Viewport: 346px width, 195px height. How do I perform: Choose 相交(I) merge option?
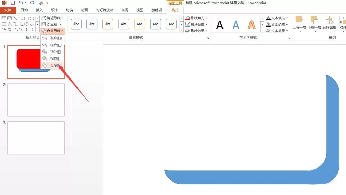pos(52,59)
